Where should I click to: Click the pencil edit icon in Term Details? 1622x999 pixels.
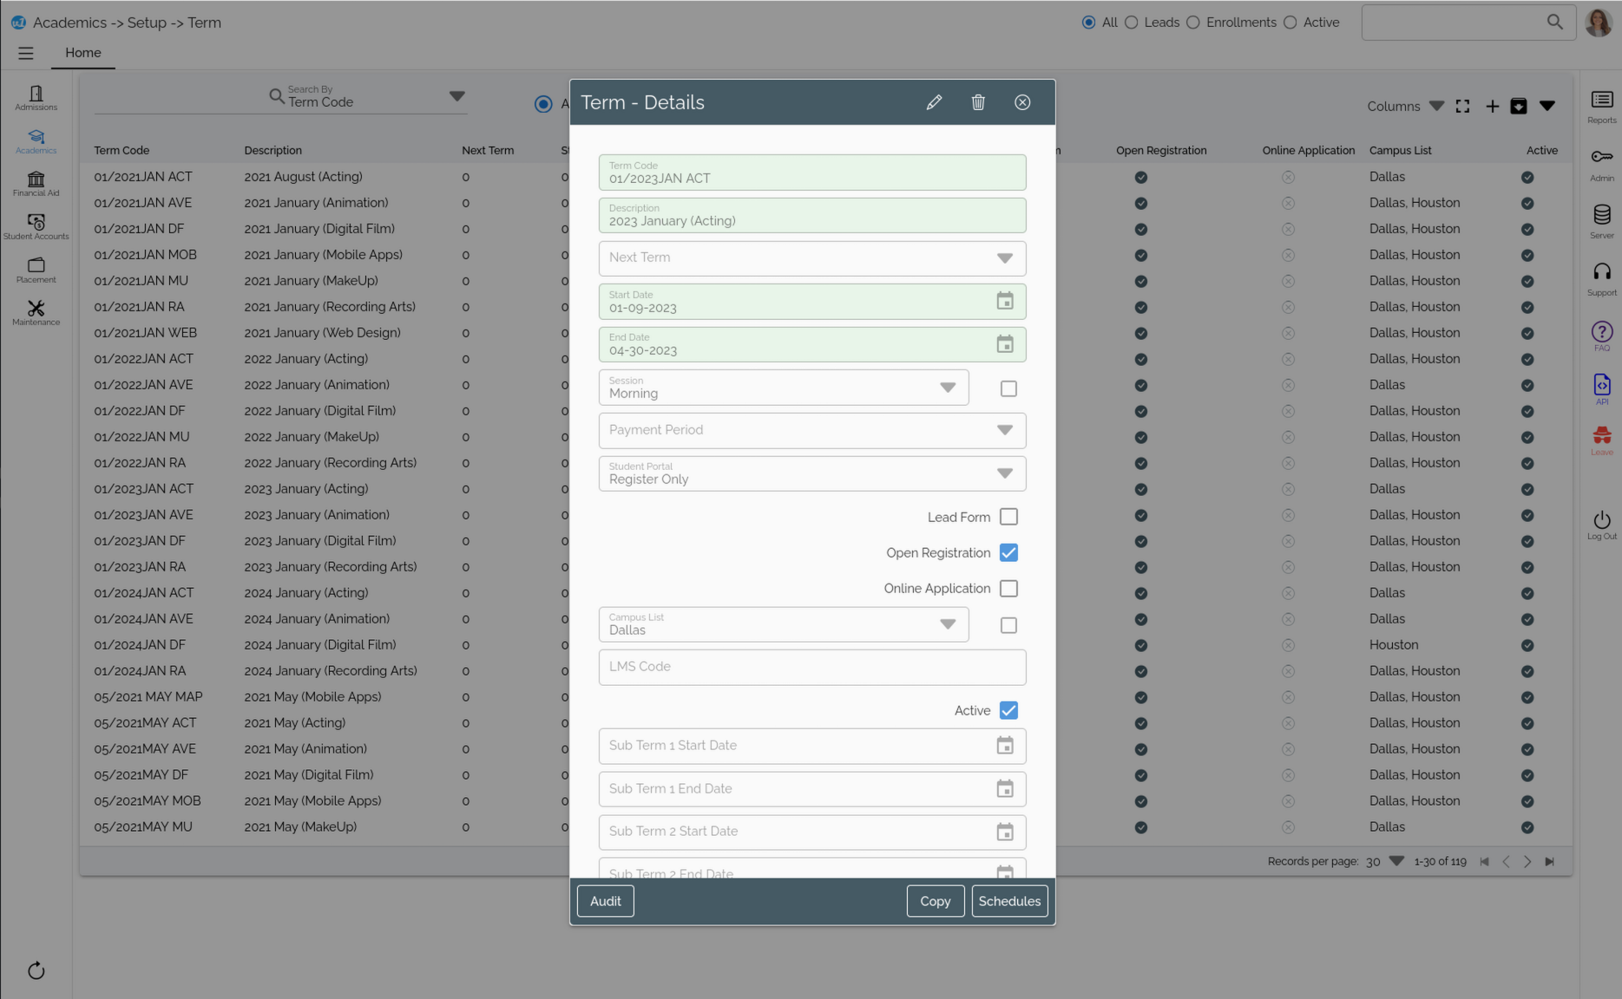pyautogui.click(x=934, y=102)
